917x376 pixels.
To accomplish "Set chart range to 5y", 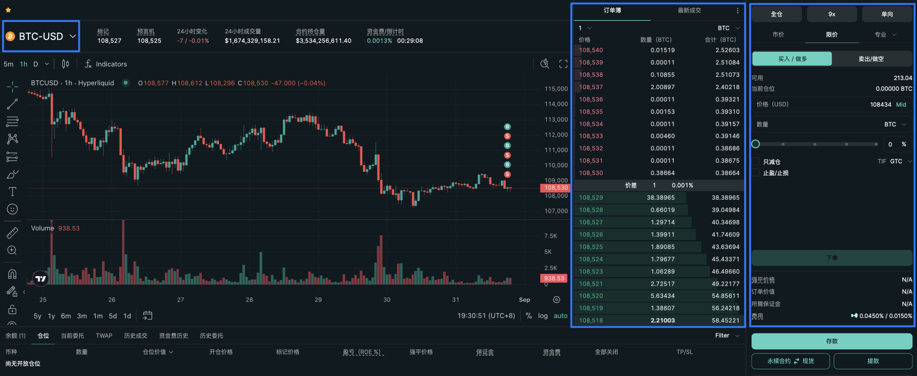I will pyautogui.click(x=38, y=316).
